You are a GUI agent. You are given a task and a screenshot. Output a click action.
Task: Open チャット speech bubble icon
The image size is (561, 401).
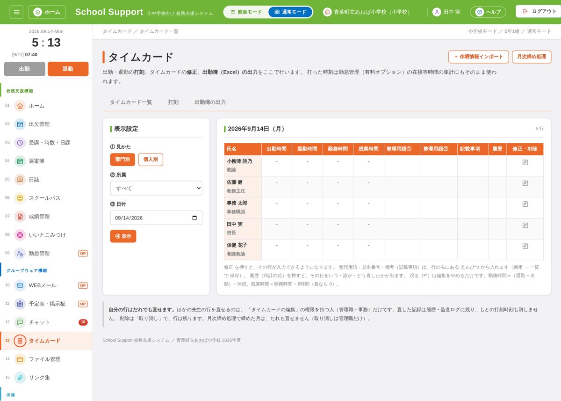20,322
